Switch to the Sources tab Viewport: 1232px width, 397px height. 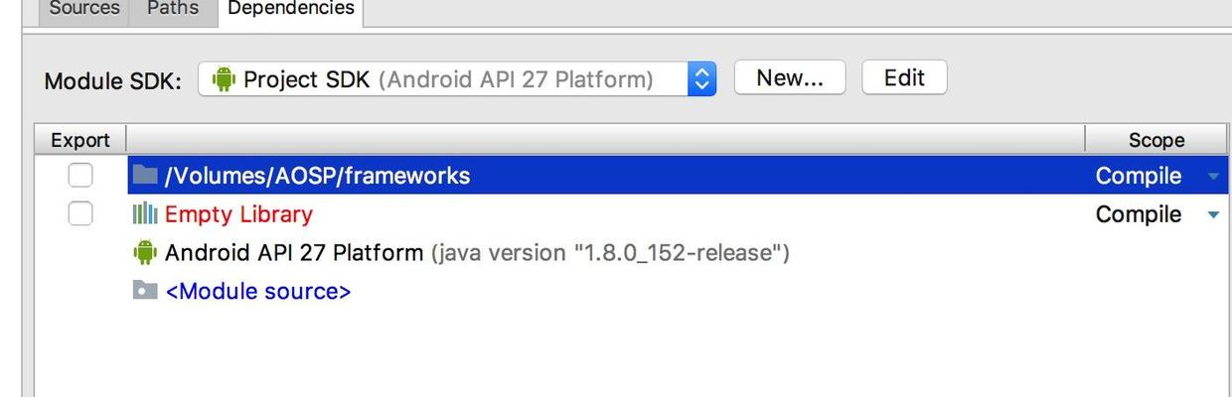point(83,9)
